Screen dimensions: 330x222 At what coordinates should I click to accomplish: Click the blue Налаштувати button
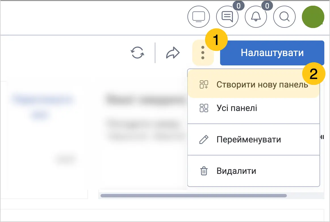272,53
